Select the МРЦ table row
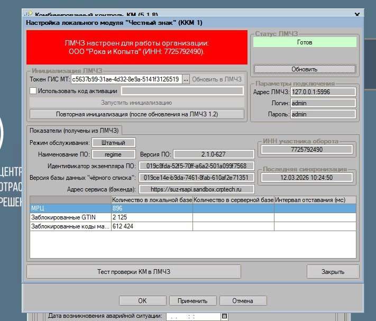Screen dimensions: 376x321 tap(193, 208)
